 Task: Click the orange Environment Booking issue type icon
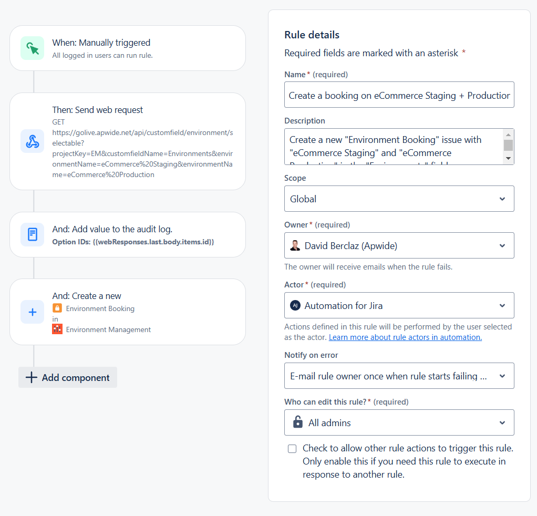coord(57,308)
